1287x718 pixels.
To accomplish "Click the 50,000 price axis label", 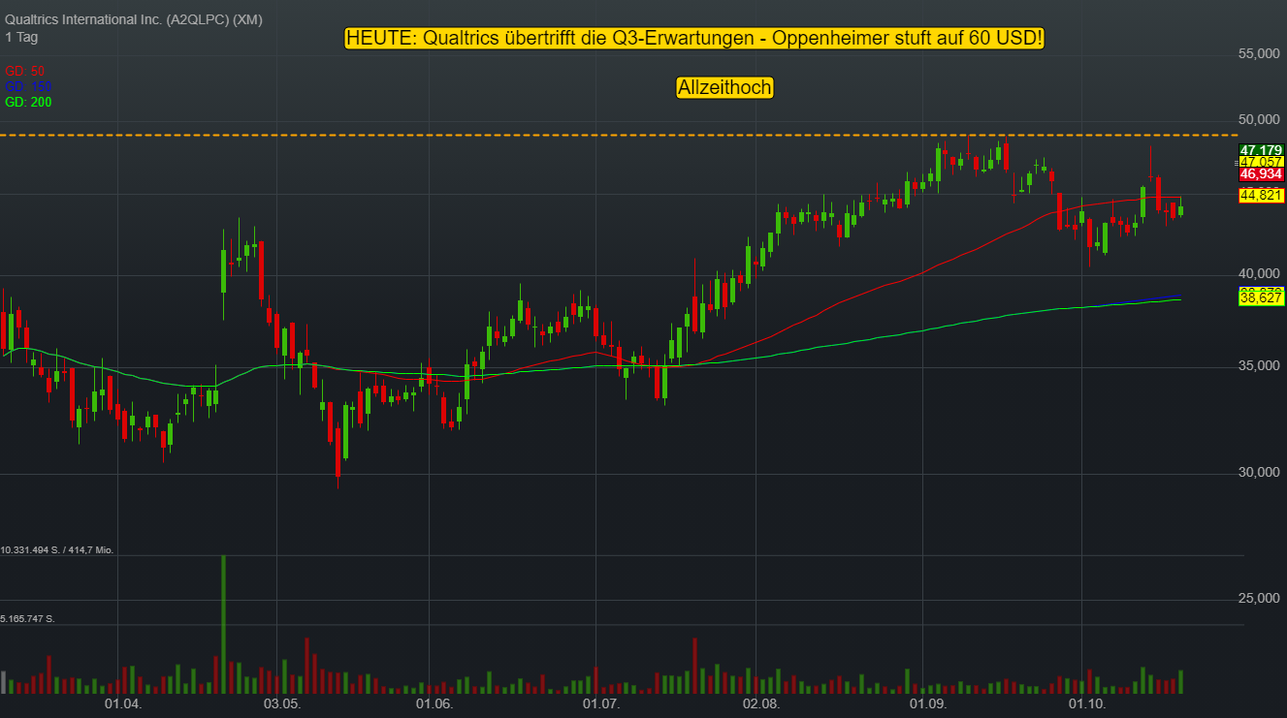I will pyautogui.click(x=1259, y=119).
